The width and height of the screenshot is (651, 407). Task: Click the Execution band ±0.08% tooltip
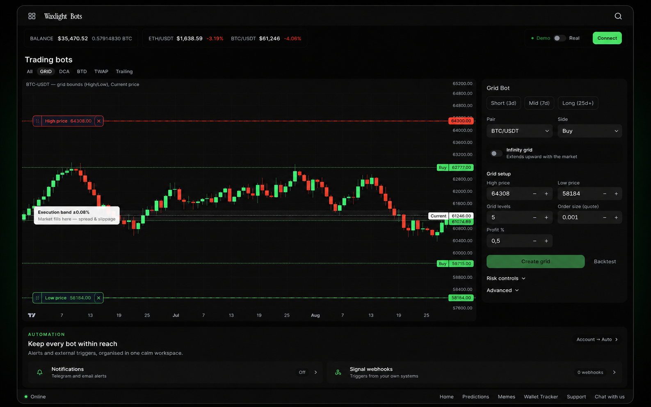point(76,216)
